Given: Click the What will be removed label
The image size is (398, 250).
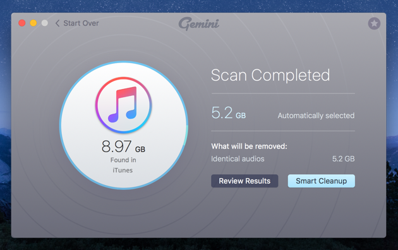Looking at the screenshot, I should [x=250, y=146].
